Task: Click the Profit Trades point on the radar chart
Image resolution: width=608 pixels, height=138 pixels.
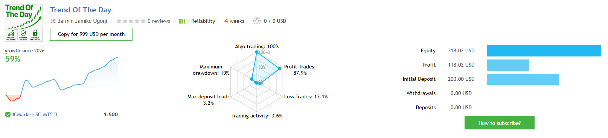Action: pos(279,69)
